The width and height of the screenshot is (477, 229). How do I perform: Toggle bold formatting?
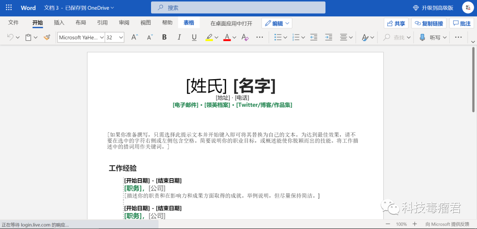pyautogui.click(x=164, y=37)
